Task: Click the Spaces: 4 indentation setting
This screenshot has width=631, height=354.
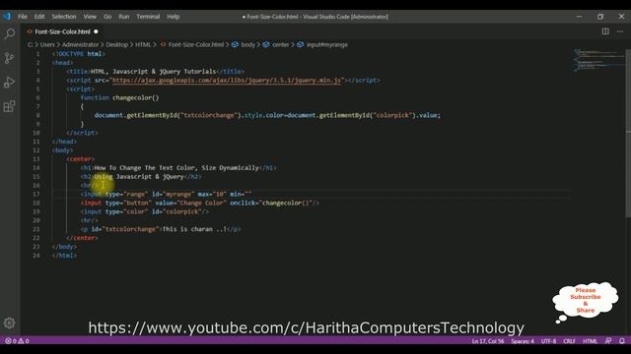Action: coord(523,341)
